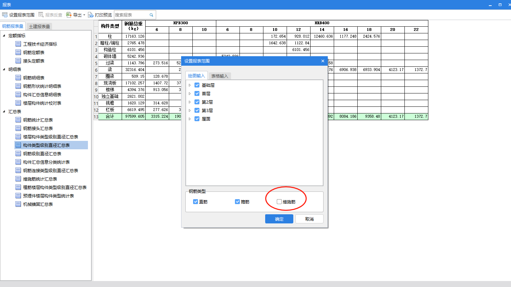Open the 钢筋统计汇总表 report icon
511x287 pixels.
18,120
